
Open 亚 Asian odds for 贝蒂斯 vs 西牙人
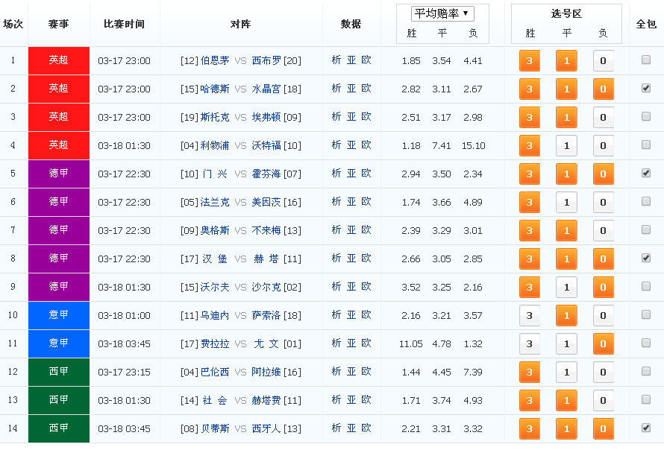pyautogui.click(x=351, y=428)
